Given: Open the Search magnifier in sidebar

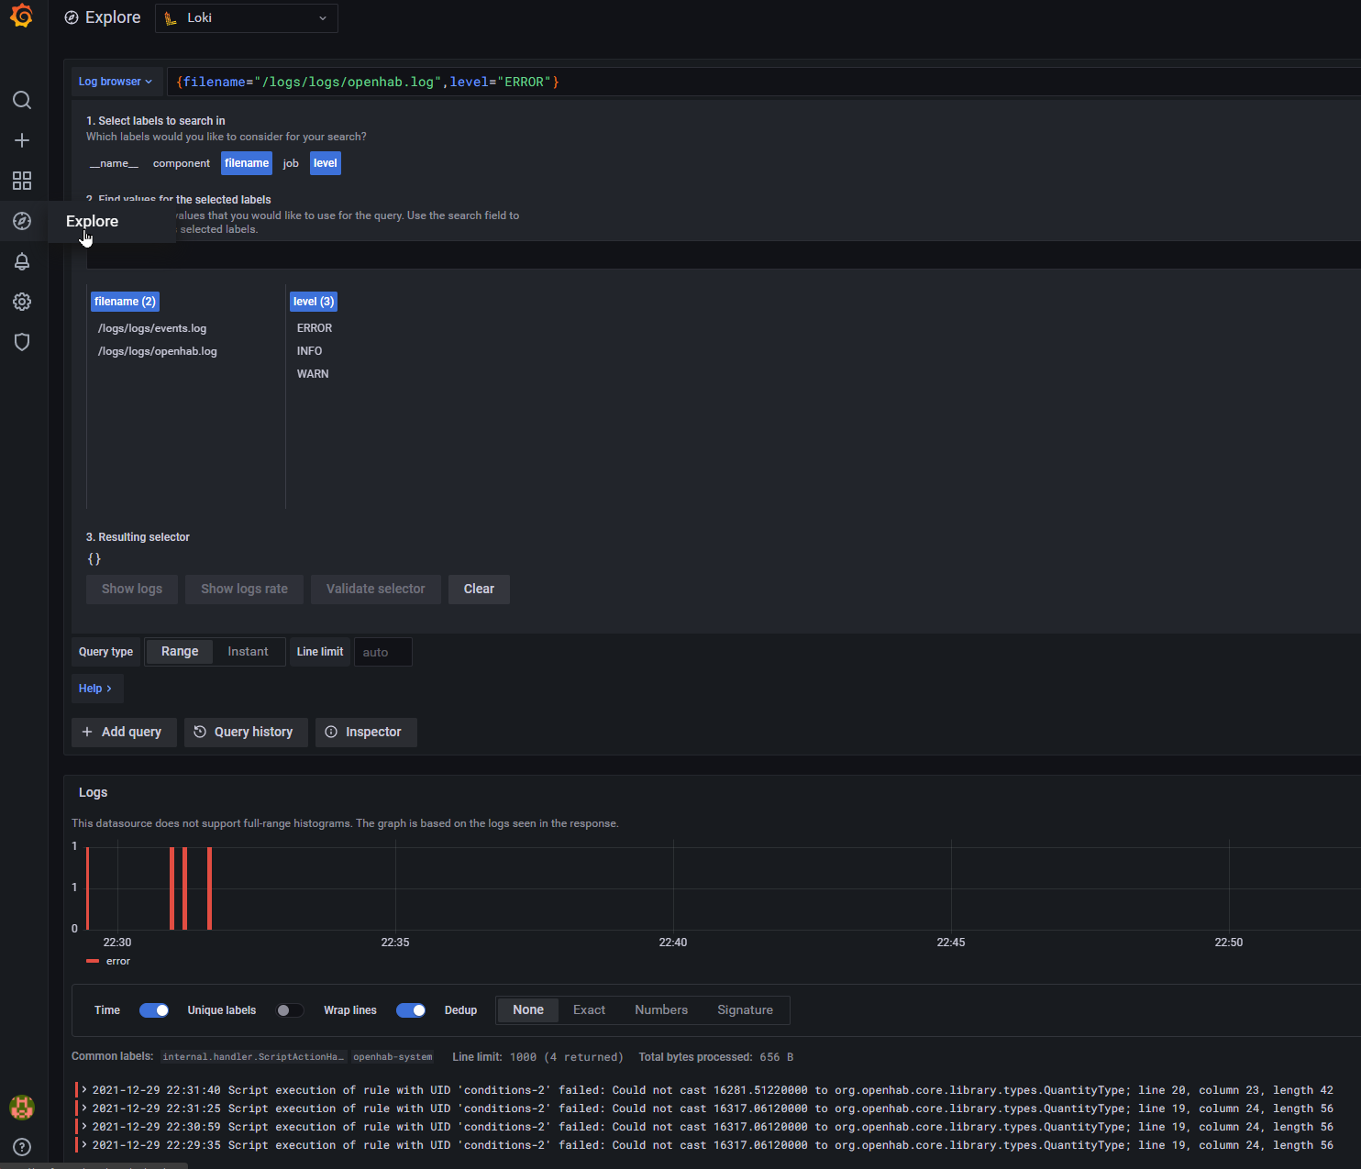Looking at the screenshot, I should 22,100.
